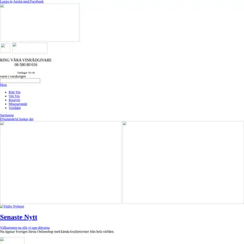
Task: Open the Rosévin category
Action: tap(15, 100)
